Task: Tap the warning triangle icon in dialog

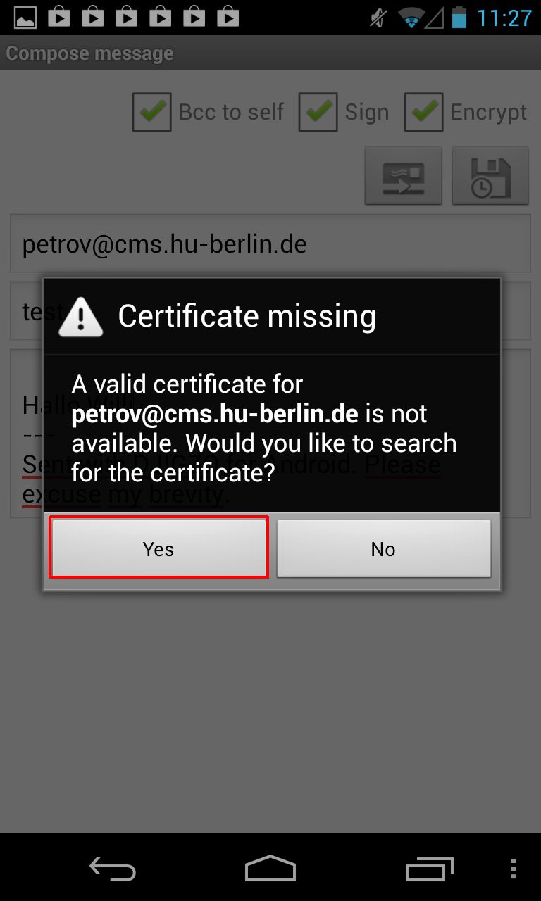Action: (81, 317)
